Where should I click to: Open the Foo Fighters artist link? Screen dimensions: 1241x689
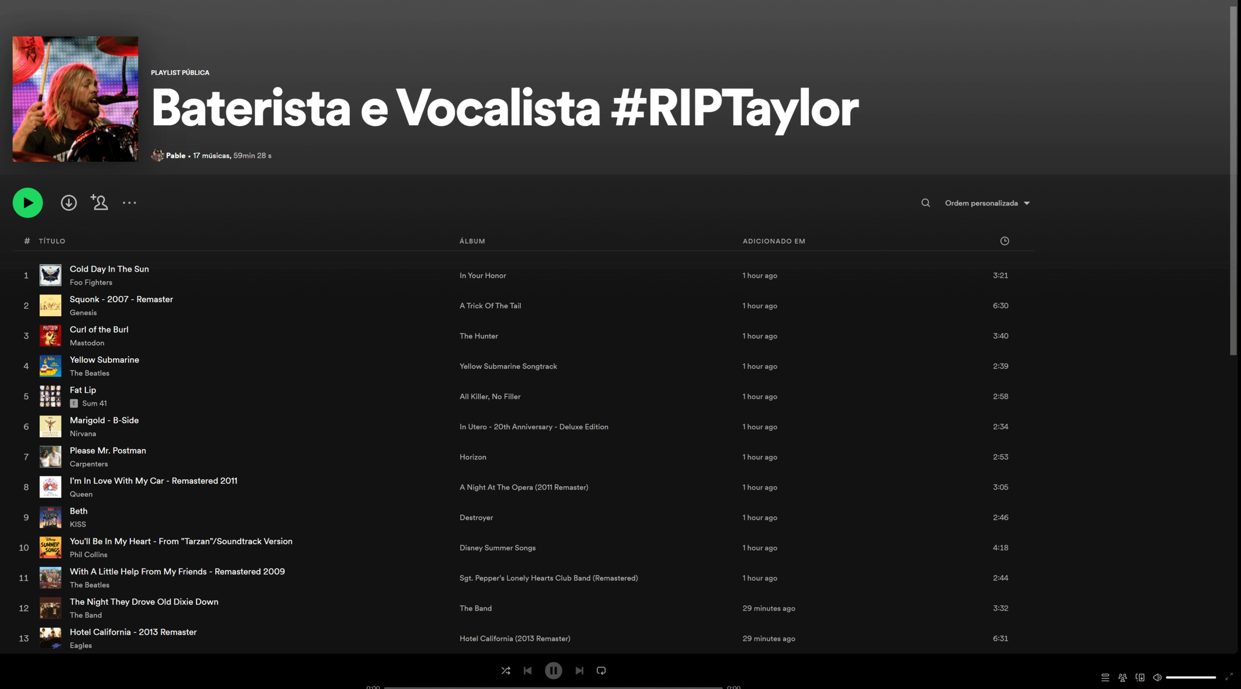pyautogui.click(x=91, y=282)
